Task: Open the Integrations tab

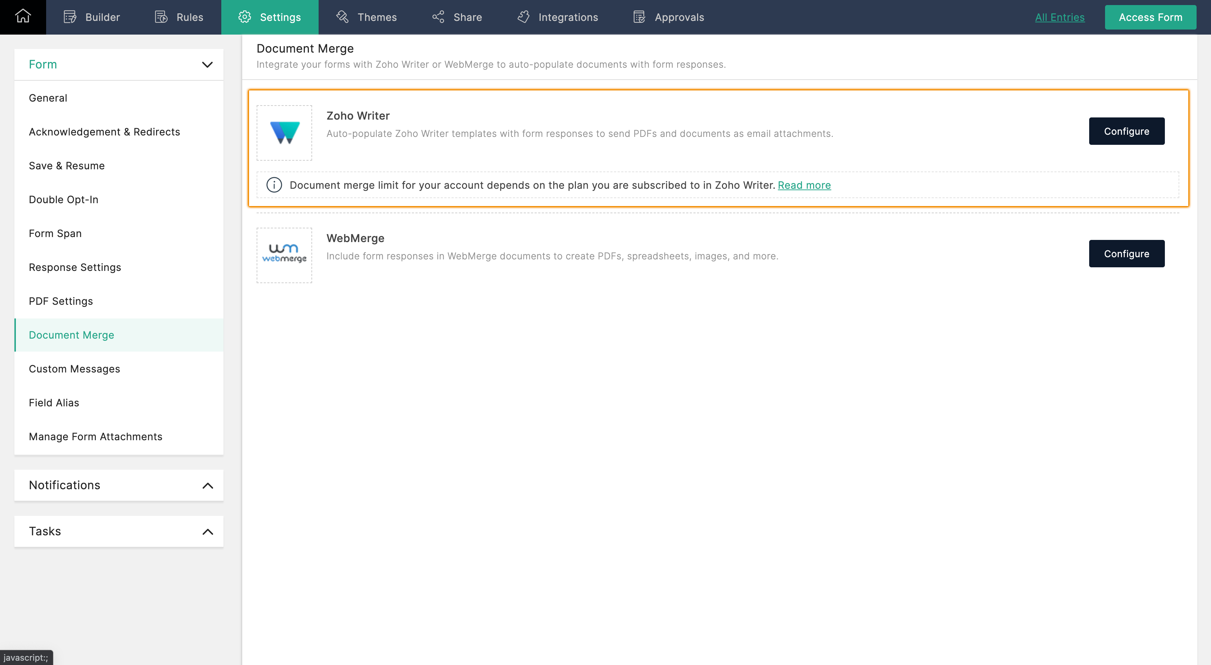Action: click(558, 17)
